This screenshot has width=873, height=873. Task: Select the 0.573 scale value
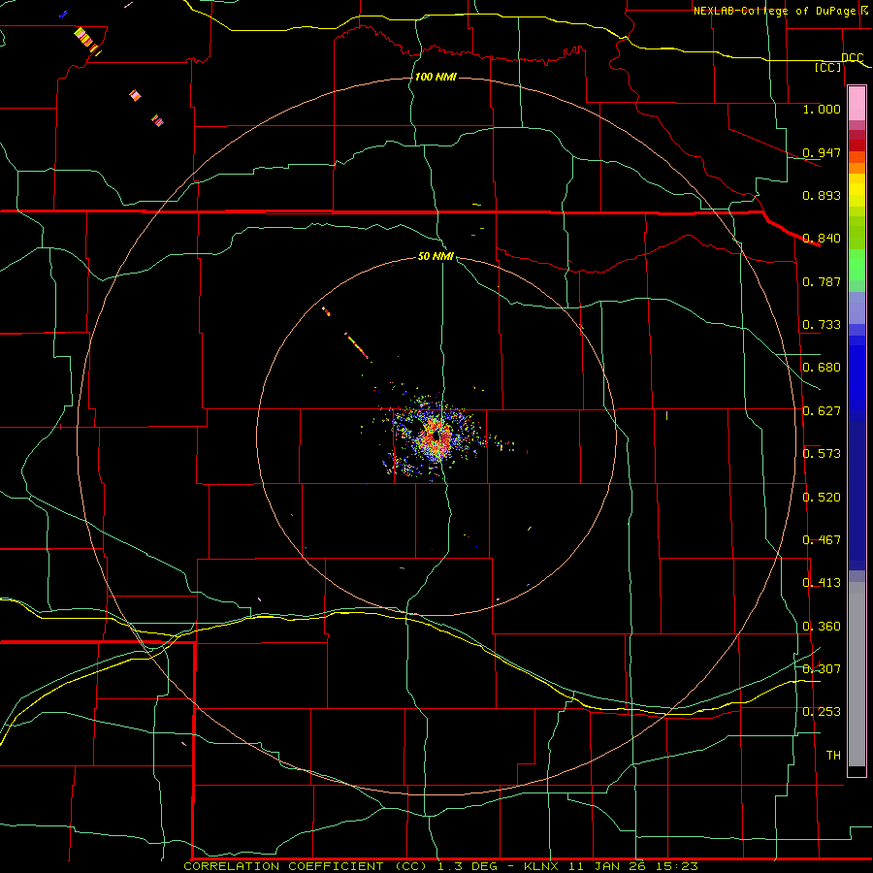[x=822, y=454]
